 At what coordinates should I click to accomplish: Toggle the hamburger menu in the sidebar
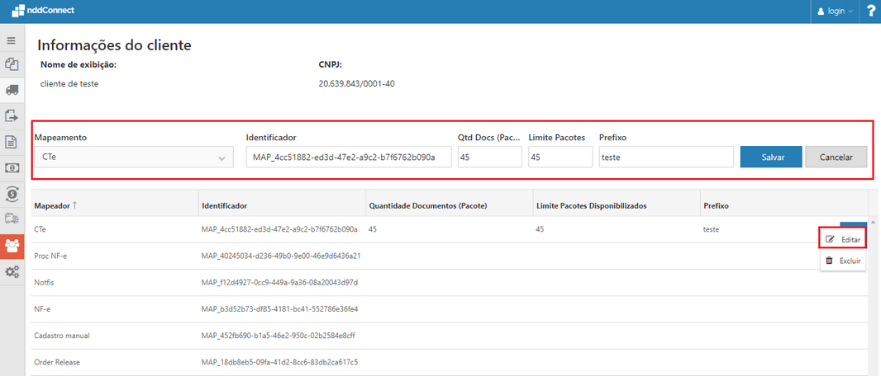tap(12, 40)
